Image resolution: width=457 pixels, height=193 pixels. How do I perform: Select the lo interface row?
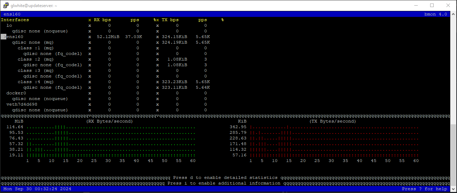(105, 25)
